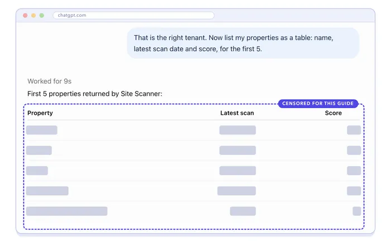The height and width of the screenshot is (247, 391).
Task: Click the Score column header
Action: 333,113
